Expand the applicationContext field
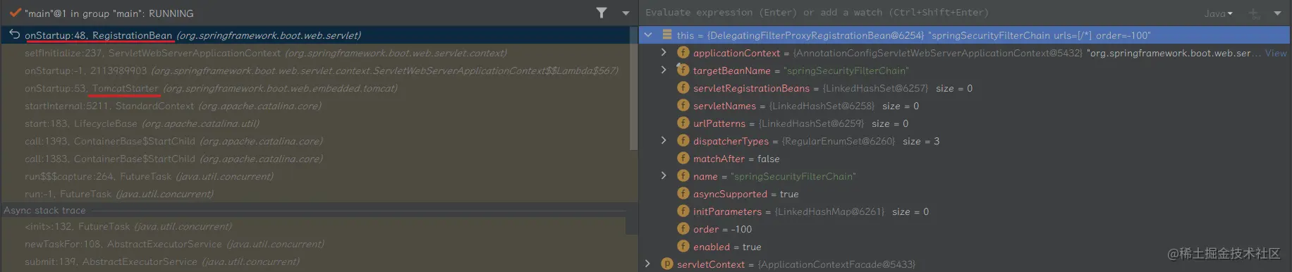 664,52
